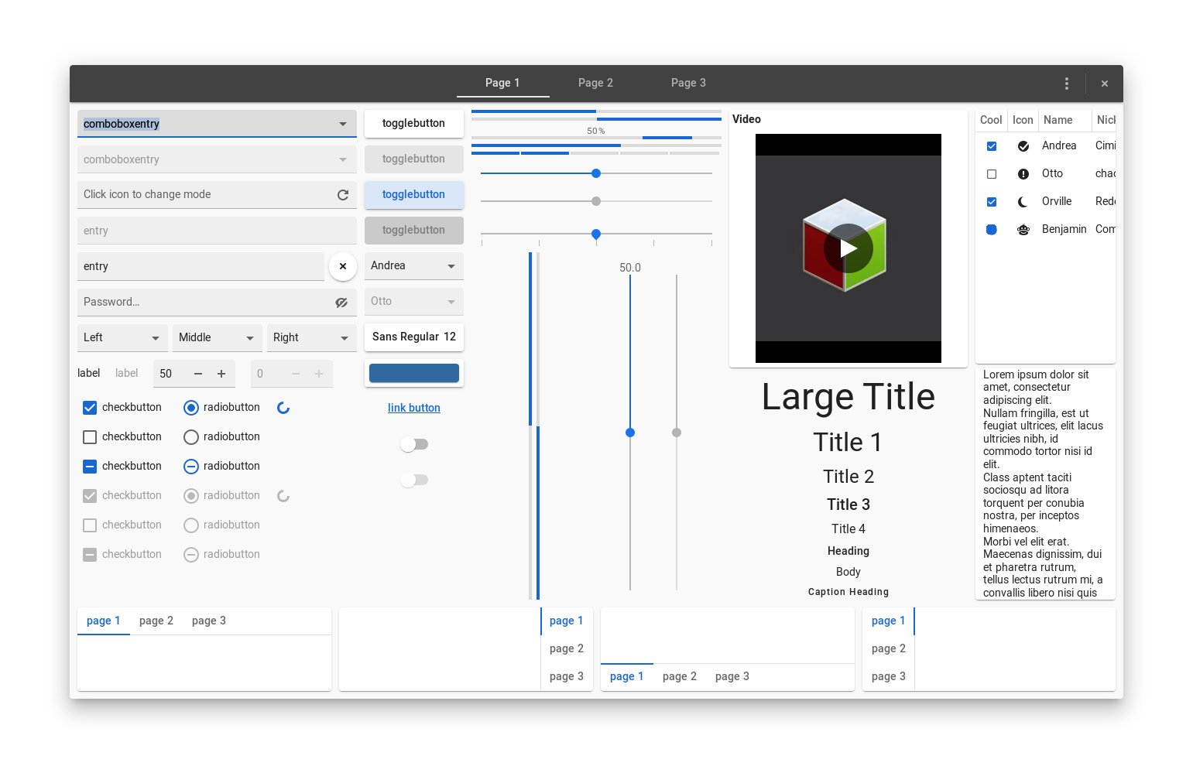
Task: Click the plus icon on the 50 spinner
Action: 221,374
